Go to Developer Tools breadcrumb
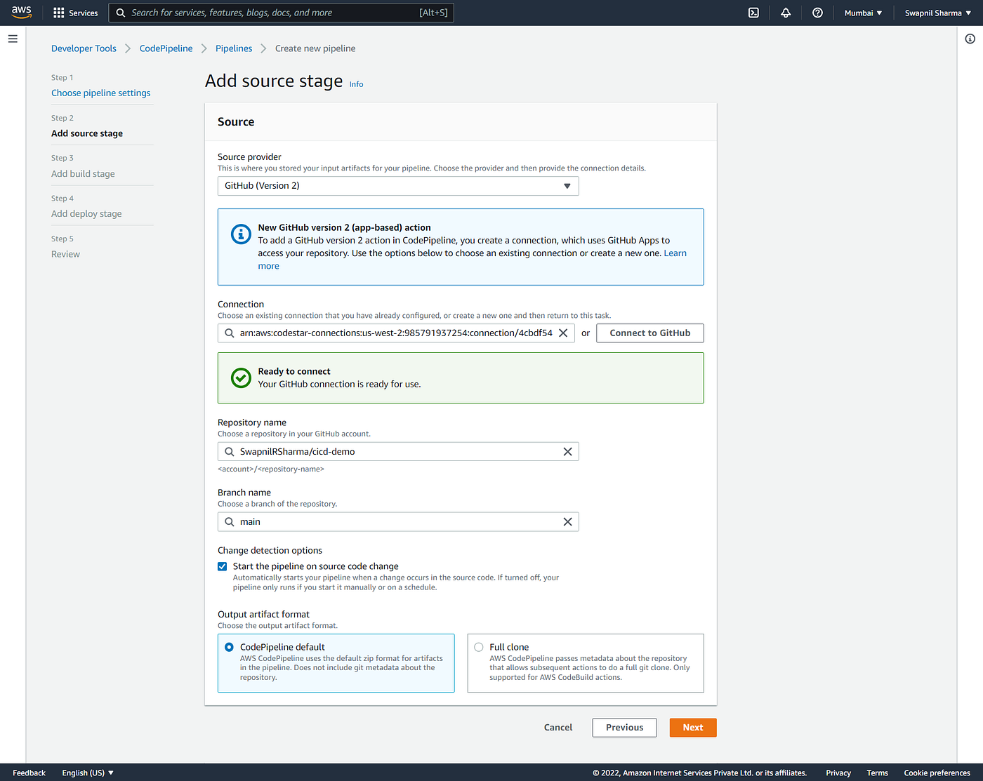Image resolution: width=983 pixels, height=781 pixels. pos(84,48)
